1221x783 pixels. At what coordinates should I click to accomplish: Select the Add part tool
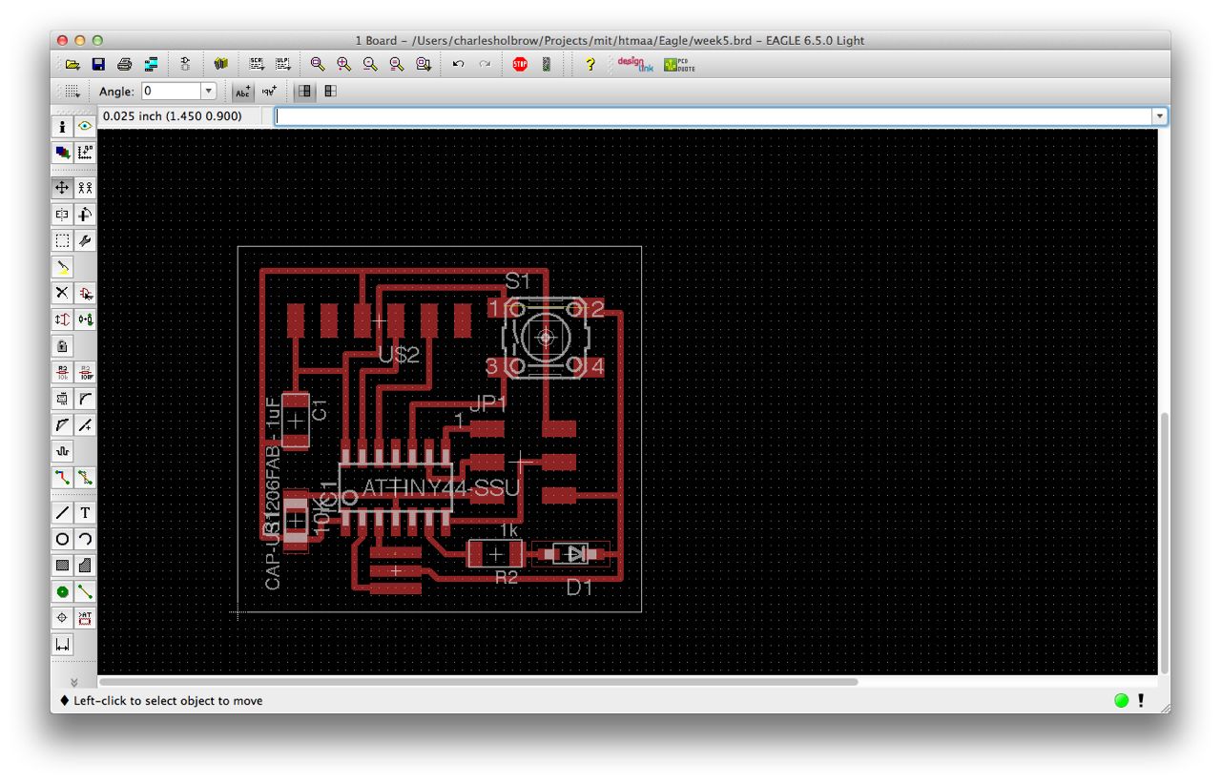[x=85, y=294]
